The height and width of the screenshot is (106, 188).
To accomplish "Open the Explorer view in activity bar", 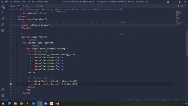I will [3, 7].
